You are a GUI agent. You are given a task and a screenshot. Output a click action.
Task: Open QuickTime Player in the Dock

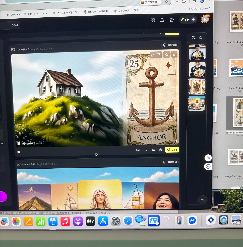click(224, 220)
